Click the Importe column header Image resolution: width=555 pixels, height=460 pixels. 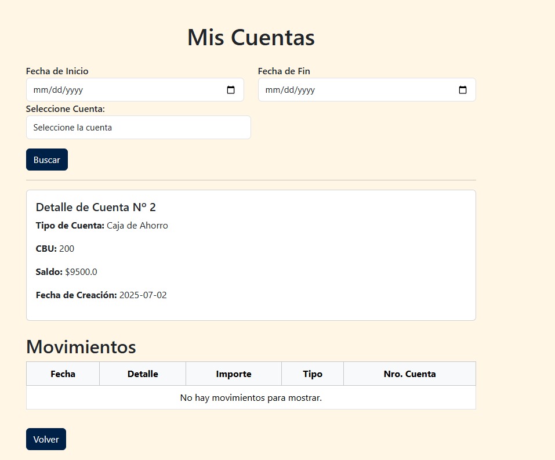(x=233, y=374)
